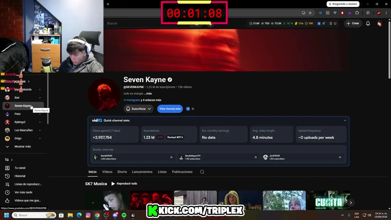
Task: Open the Chrome profile avatar
Action: click(x=379, y=13)
